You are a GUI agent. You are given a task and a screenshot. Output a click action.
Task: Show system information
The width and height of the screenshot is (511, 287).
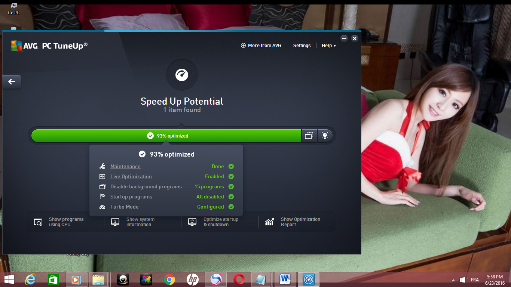pyautogui.click(x=133, y=222)
